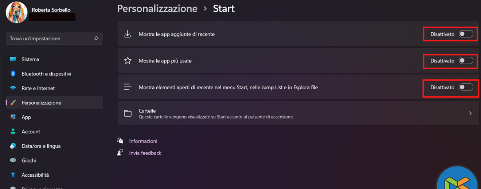Click the App icon in sidebar
The image size is (481, 189).
point(13,117)
